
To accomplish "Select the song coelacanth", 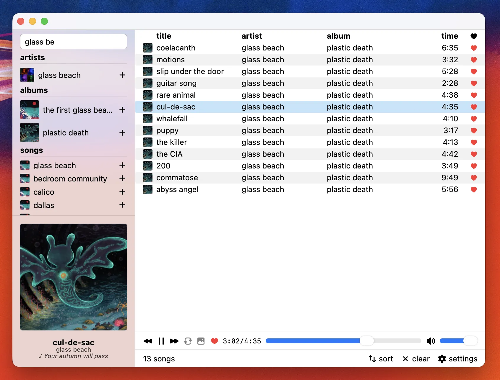I will coord(310,48).
